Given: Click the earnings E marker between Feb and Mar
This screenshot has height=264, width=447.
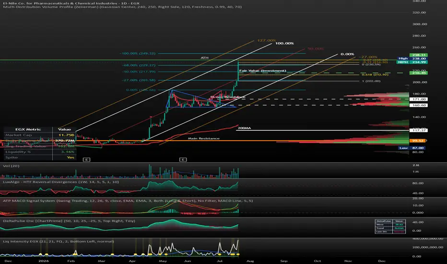Looking at the screenshot, I should 86,159.
